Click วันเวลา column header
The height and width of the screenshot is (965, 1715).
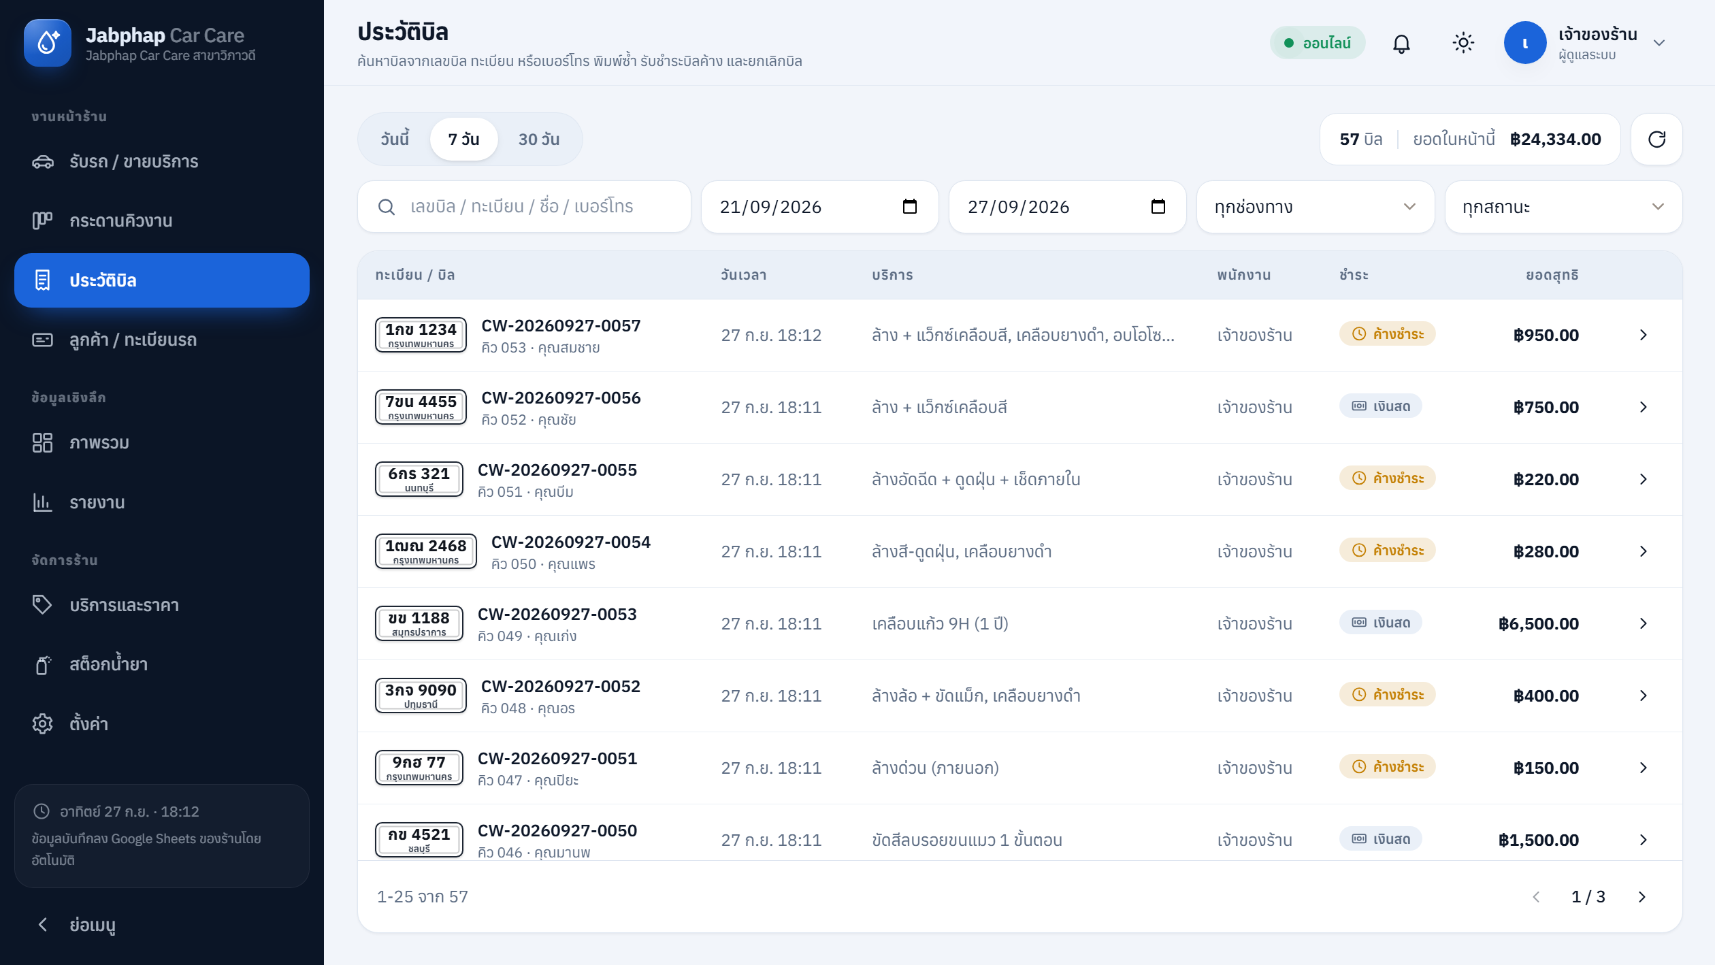(x=743, y=275)
